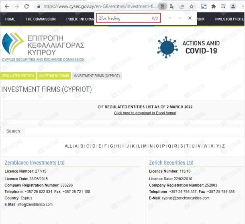
Task: Click the Cyprus Securities and Exchange Commission logo
Action: pyautogui.click(x=43, y=47)
